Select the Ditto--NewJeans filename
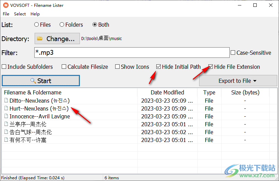This screenshot has height=181, width=279. pos(39,101)
